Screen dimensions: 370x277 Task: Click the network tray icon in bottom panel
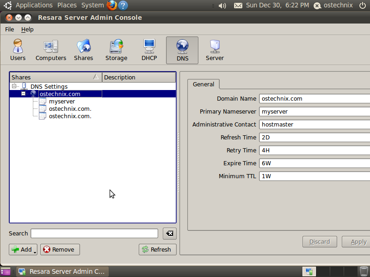[x=309, y=271]
